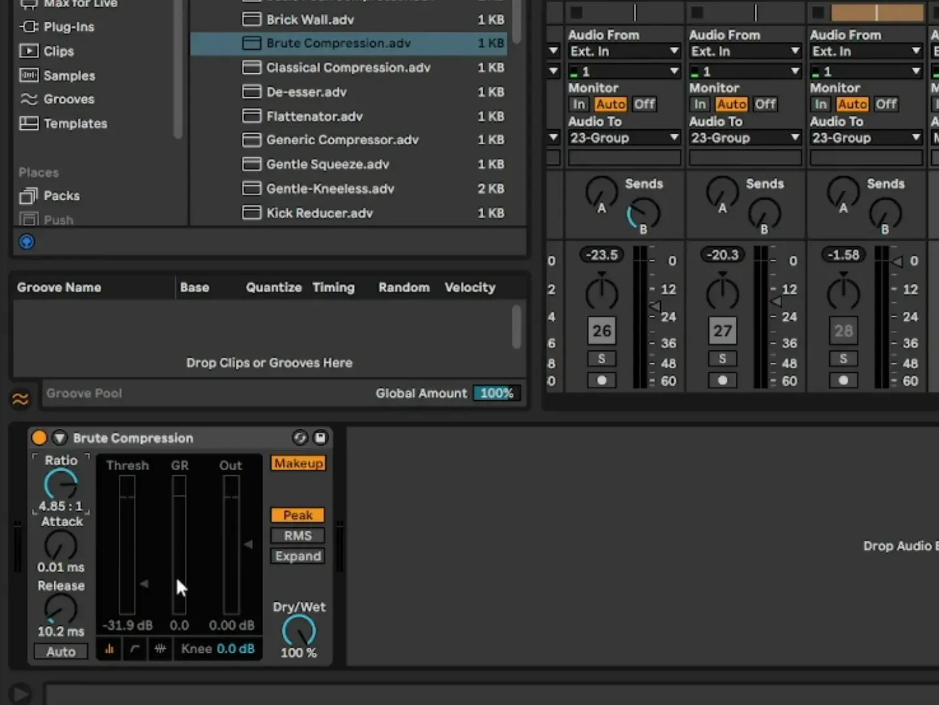The image size is (939, 705).
Task: Open third track's Ext. In Audio From dropdown
Action: pos(866,51)
